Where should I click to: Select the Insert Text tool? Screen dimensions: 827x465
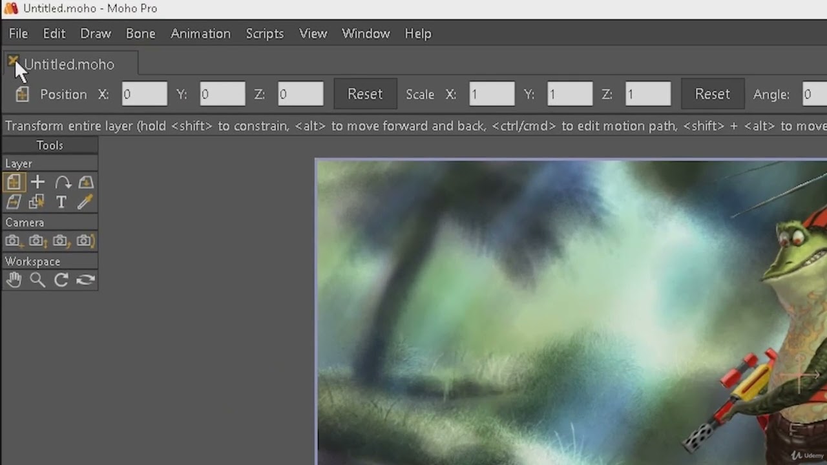click(61, 203)
